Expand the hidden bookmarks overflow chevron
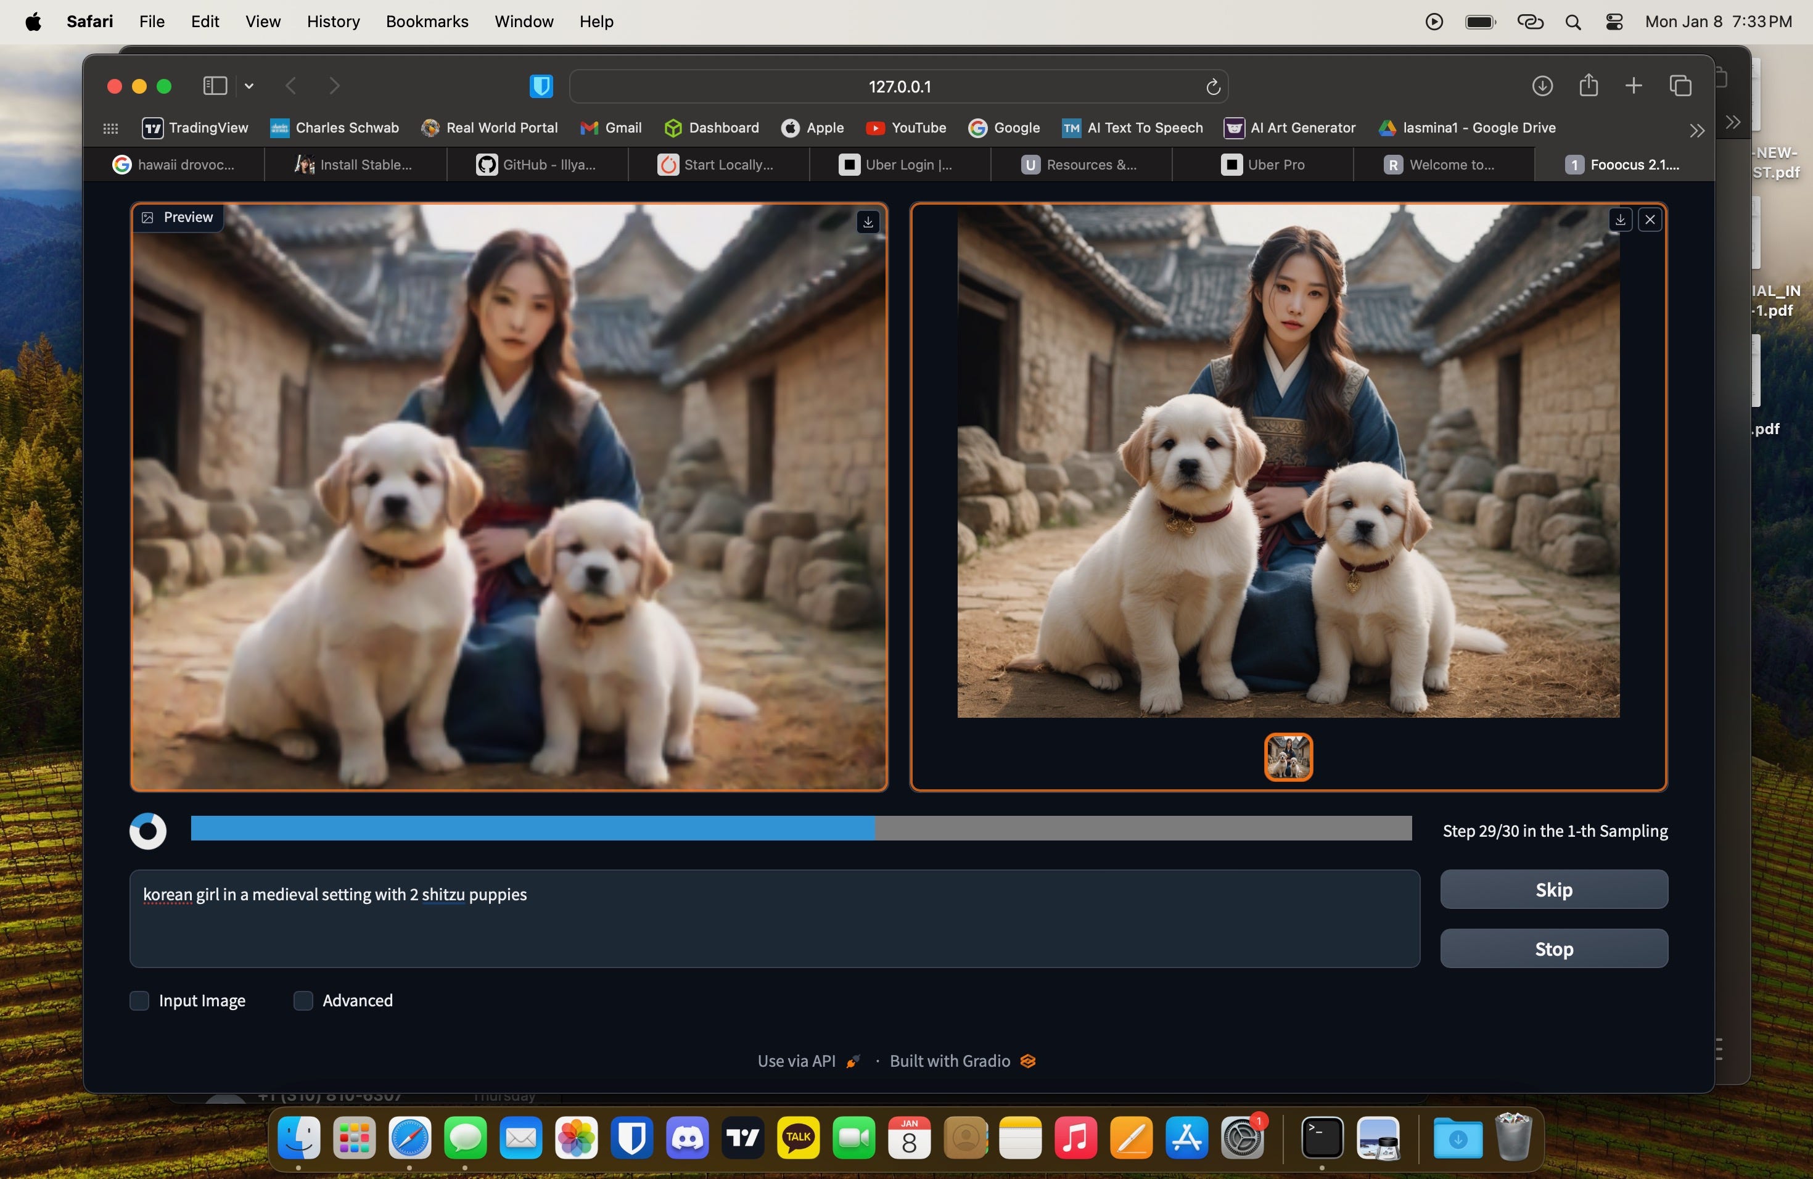Screen dimensions: 1813x1179 [x=1696, y=130]
